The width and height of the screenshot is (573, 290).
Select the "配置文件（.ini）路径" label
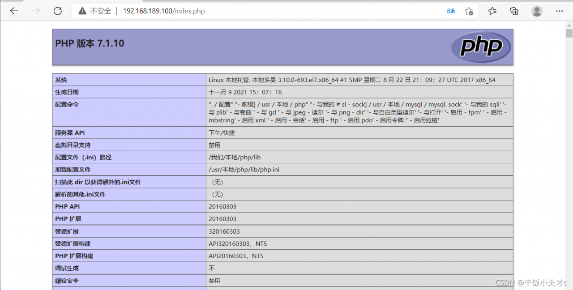click(83, 158)
